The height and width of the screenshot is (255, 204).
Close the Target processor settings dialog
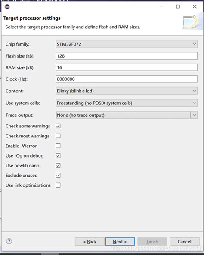(x=195, y=6)
